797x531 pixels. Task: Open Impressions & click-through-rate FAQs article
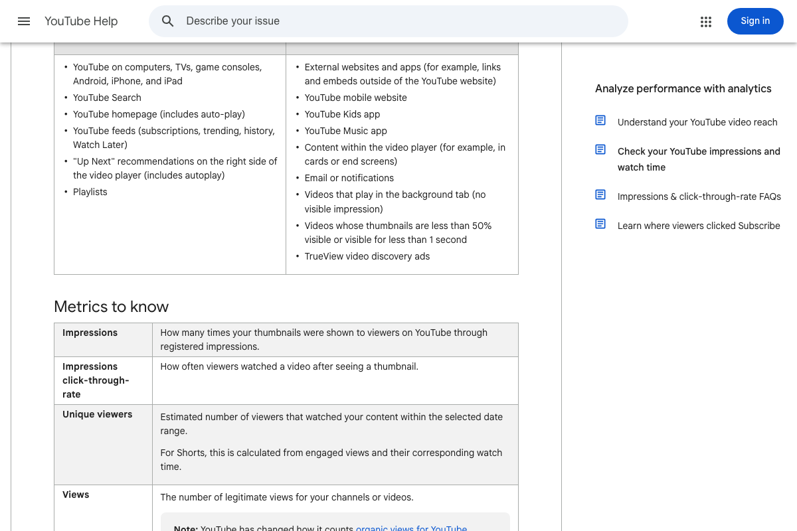tap(699, 196)
